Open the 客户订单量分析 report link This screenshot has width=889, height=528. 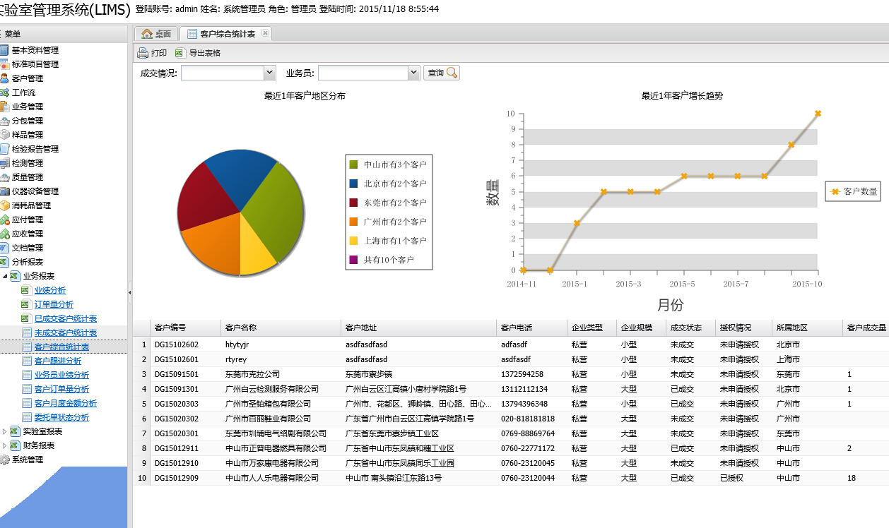(61, 389)
